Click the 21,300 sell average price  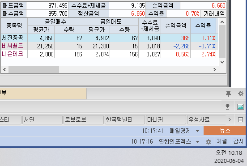[101, 46]
